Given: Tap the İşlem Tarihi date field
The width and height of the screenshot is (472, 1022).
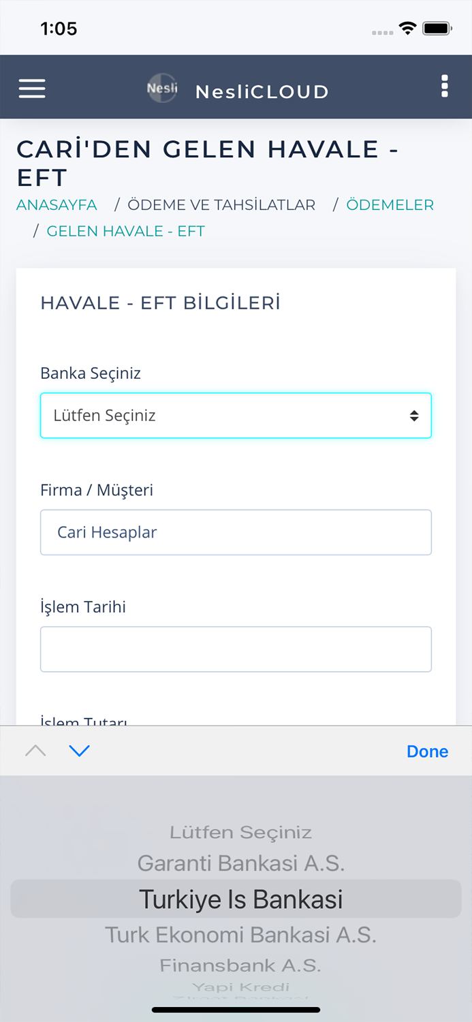Looking at the screenshot, I should click(236, 649).
